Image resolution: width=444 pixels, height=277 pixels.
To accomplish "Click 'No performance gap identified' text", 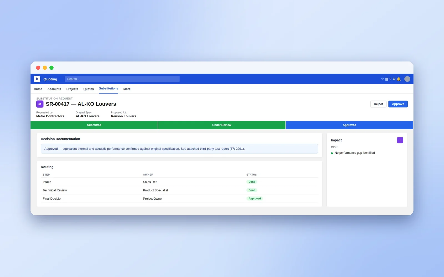I will pyautogui.click(x=355, y=153).
